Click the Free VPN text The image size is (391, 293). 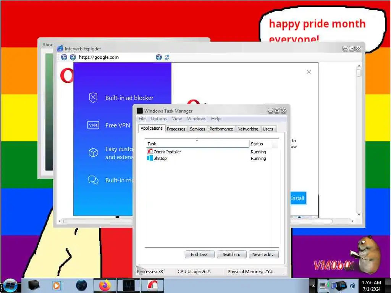point(118,125)
